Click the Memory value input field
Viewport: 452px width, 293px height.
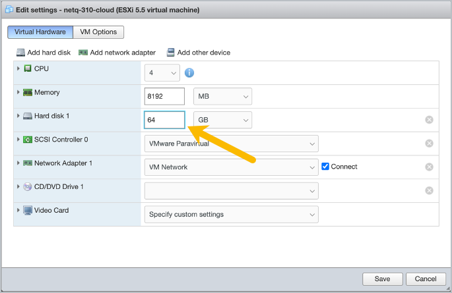tap(164, 96)
